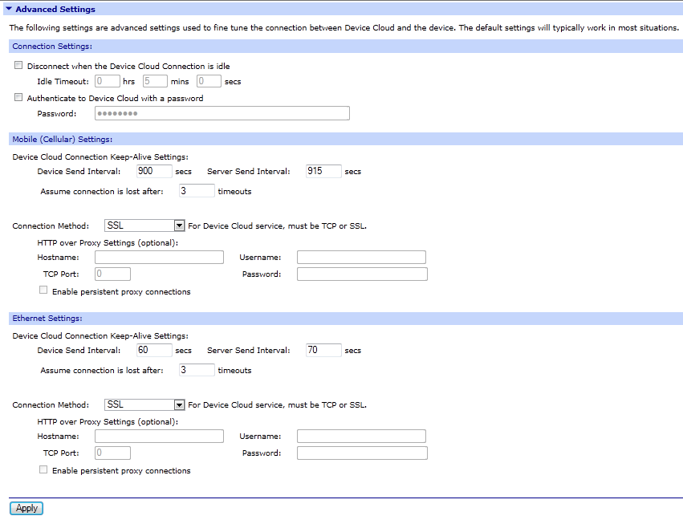Screen dimensions: 683x524
Task: Click the Mobile proxy Username field
Action: (x=361, y=258)
